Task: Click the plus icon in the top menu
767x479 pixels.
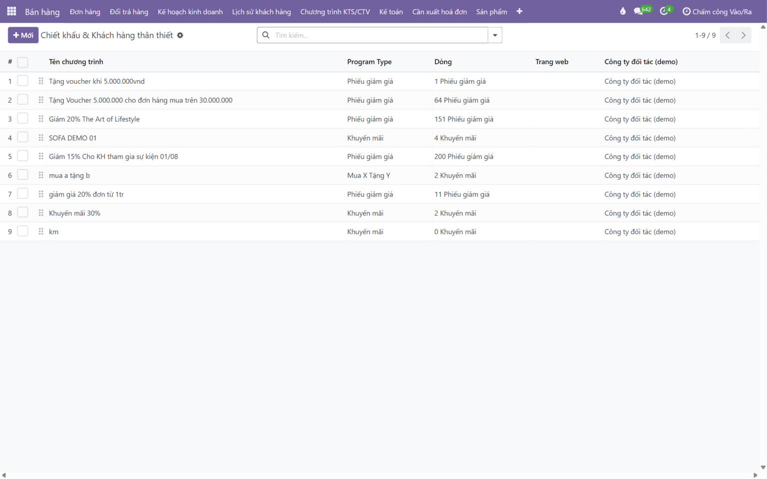Action: [x=519, y=11]
